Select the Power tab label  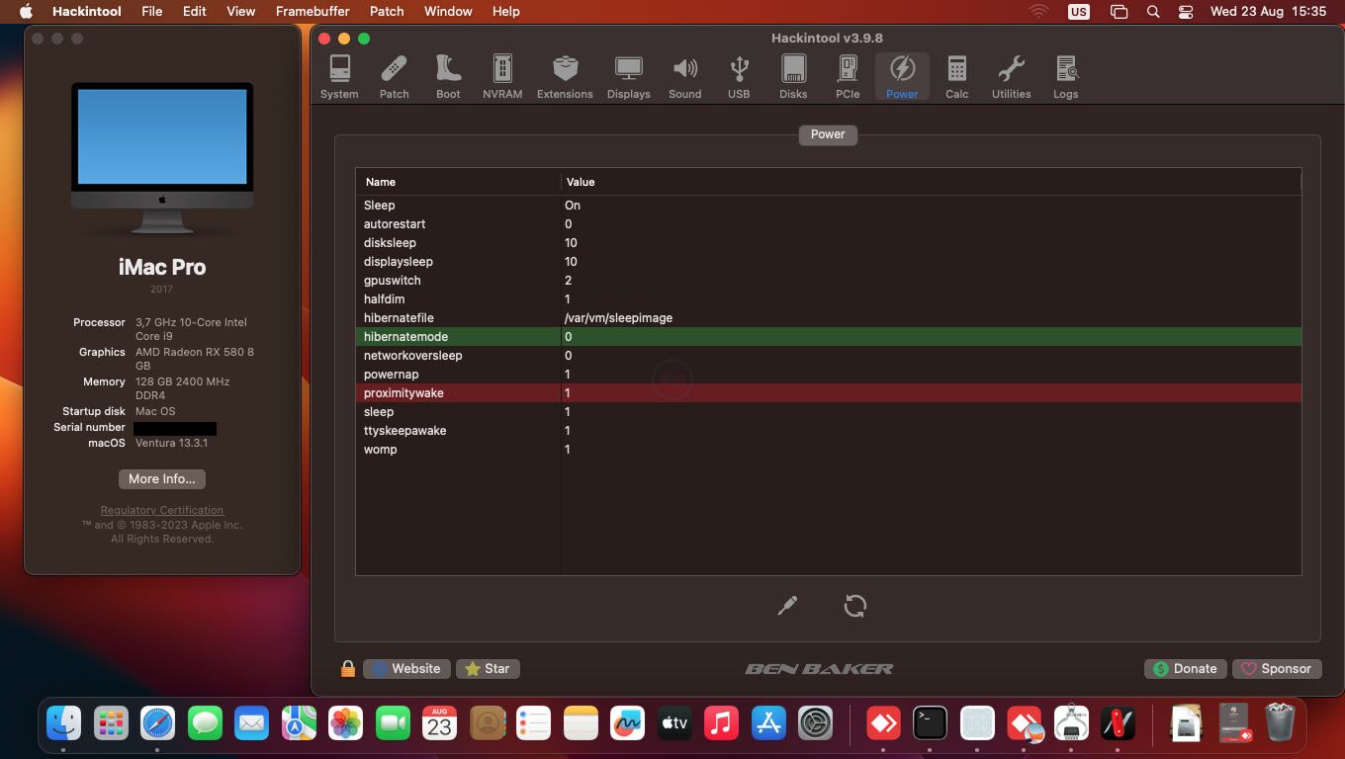pyautogui.click(x=828, y=134)
